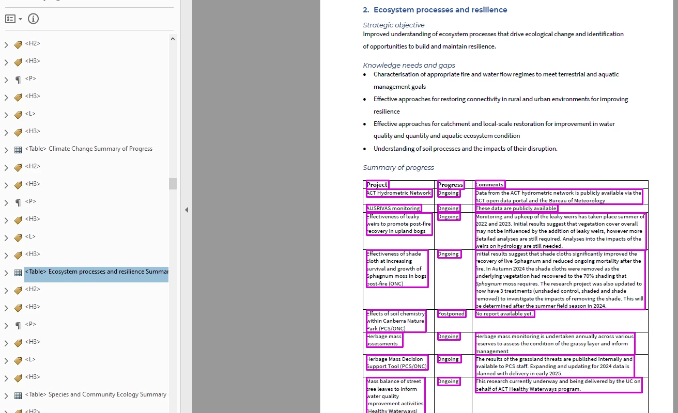Click the 'ACT Hydrometric Network' cell
This screenshot has height=413, width=678.
tap(399, 193)
